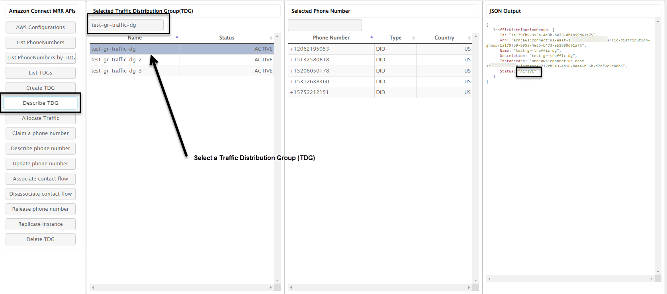667x294 pixels.
Task: Run the Describe TDG API
Action: tap(41, 103)
